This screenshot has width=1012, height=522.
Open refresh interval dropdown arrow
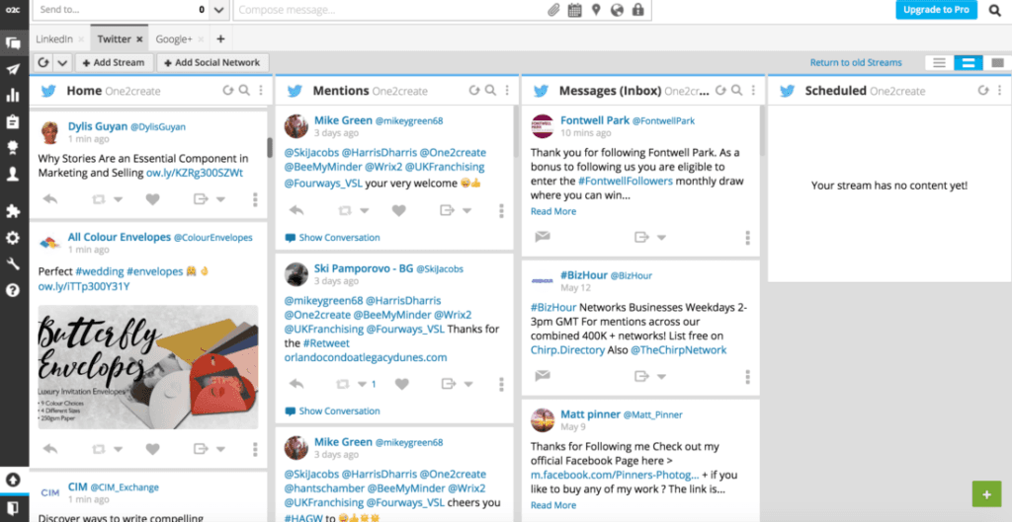pos(62,62)
